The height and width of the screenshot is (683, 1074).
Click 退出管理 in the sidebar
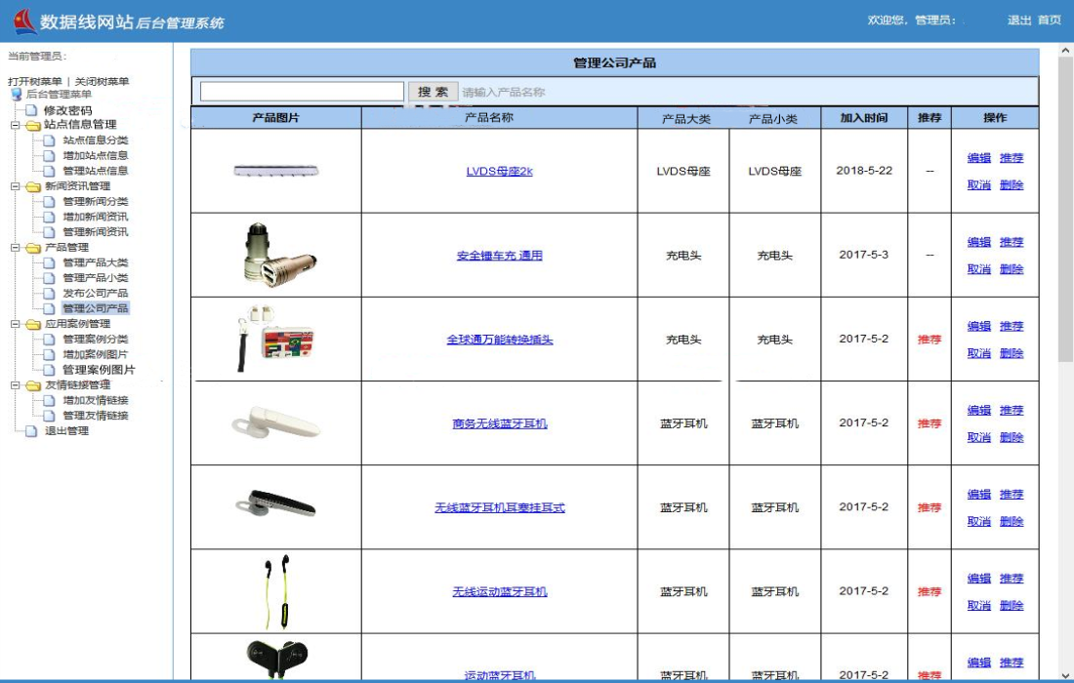tap(66, 431)
